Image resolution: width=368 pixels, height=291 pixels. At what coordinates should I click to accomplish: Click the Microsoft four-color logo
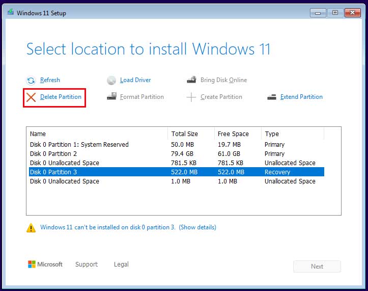[32, 264]
